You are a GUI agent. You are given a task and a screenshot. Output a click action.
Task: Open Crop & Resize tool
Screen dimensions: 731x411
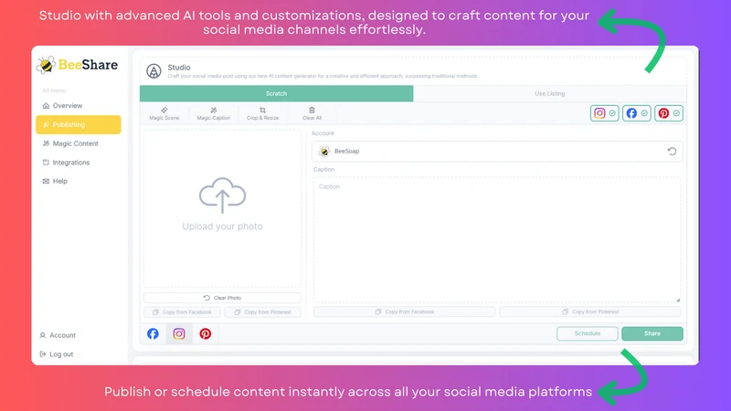pyautogui.click(x=262, y=113)
